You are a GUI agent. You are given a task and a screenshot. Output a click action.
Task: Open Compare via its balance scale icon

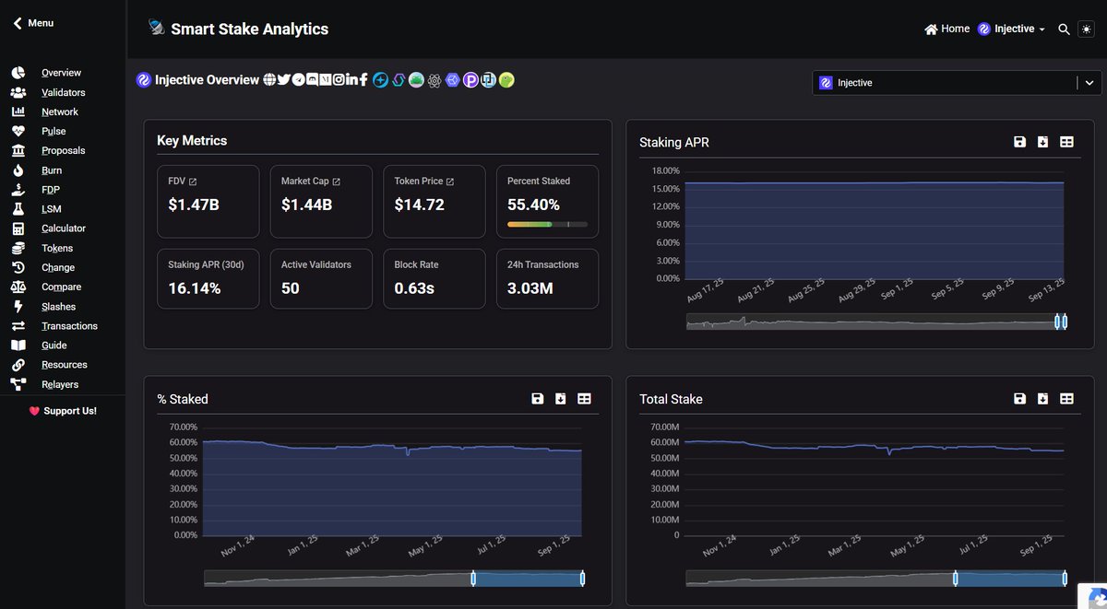[x=18, y=287]
